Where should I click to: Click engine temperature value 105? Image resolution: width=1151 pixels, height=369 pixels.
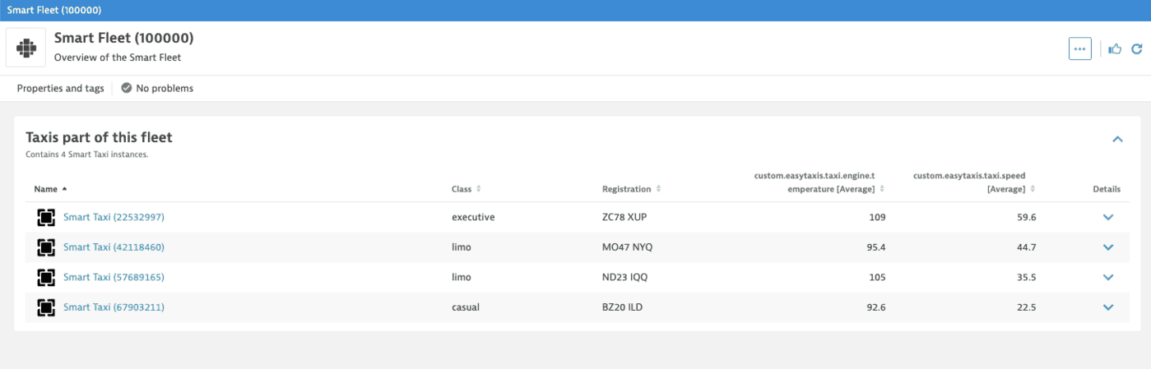tap(877, 277)
